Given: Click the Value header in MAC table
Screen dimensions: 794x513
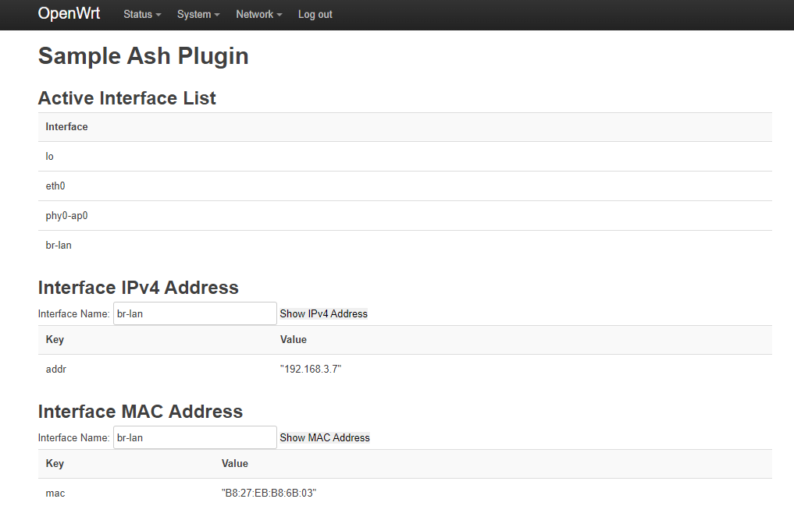Looking at the screenshot, I should pyautogui.click(x=234, y=463).
